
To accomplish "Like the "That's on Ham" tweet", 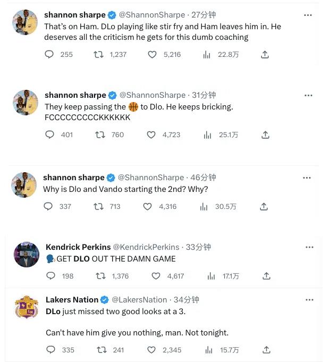I will coord(153,54).
